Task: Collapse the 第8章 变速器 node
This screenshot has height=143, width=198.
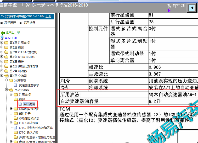Action: [2, 76]
